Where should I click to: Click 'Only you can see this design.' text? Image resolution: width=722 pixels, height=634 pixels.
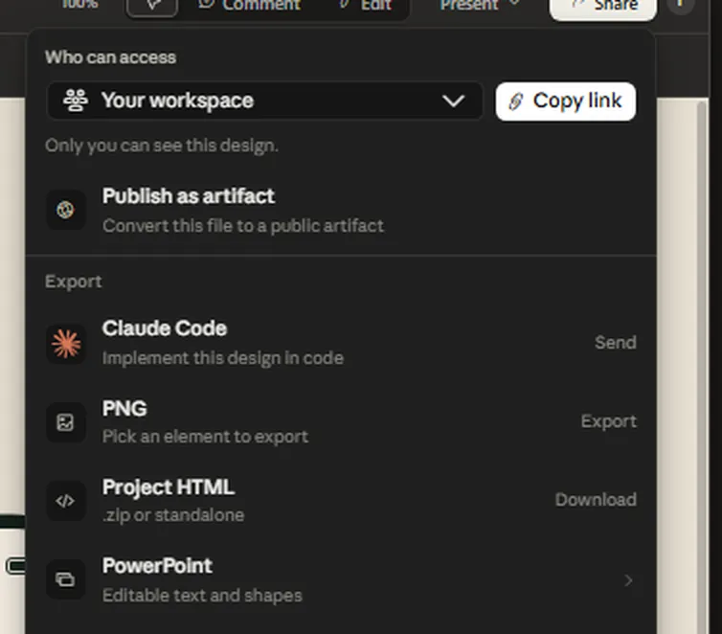click(x=162, y=146)
